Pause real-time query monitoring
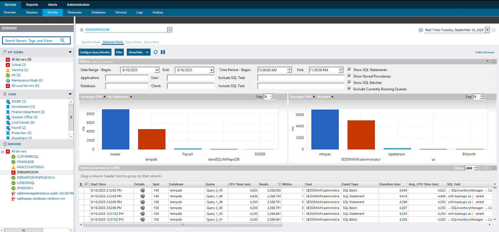Viewport: 499px width, 232px height. click(163, 52)
